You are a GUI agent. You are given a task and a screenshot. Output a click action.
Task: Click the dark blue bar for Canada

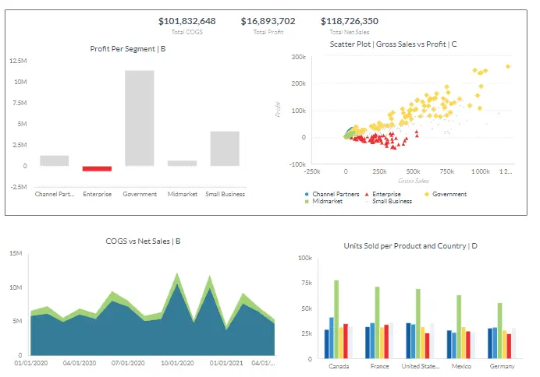tap(327, 344)
